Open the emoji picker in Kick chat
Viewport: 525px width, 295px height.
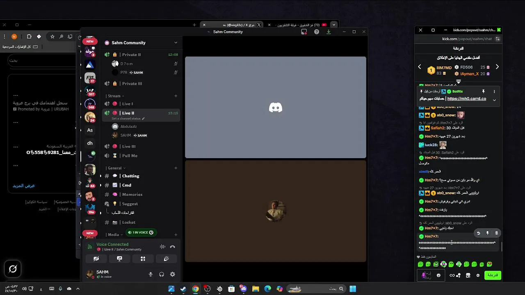438,275
